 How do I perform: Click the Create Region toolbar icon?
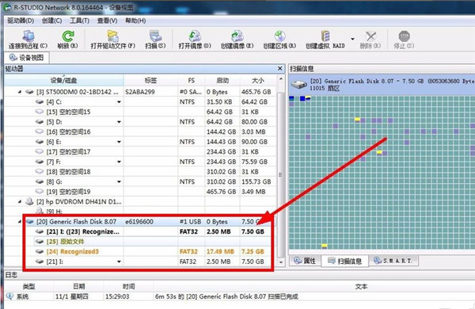click(279, 36)
